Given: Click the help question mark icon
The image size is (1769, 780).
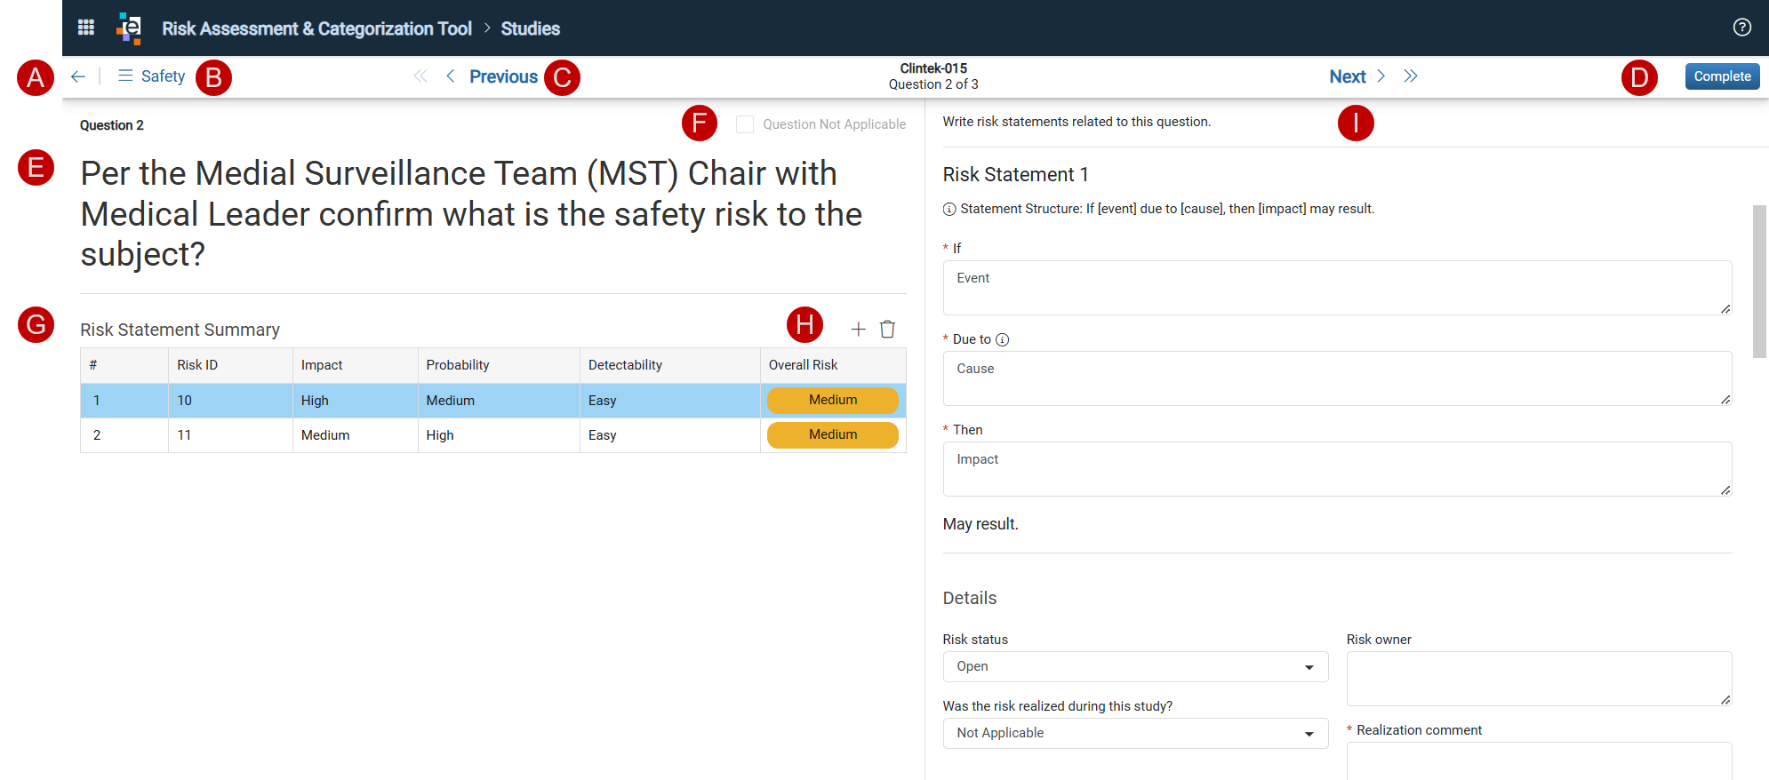Looking at the screenshot, I should pyautogui.click(x=1741, y=28).
